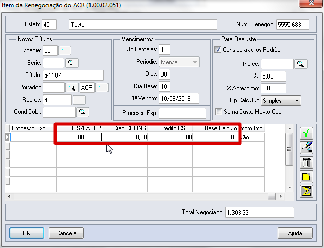The height and width of the screenshot is (248, 324).
Task: Click the Ajuda button
Action: 295,233
